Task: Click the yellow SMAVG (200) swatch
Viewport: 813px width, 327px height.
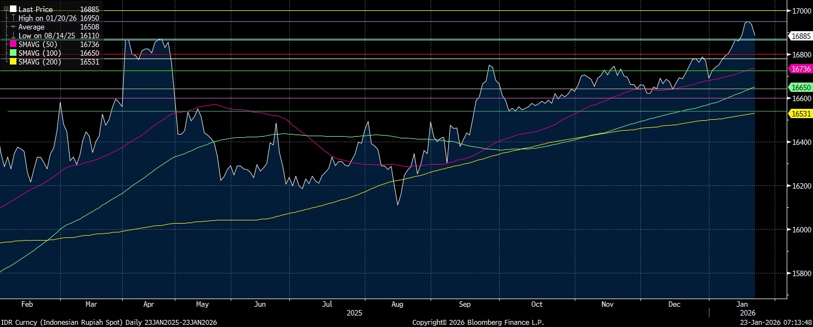Action: (13, 62)
